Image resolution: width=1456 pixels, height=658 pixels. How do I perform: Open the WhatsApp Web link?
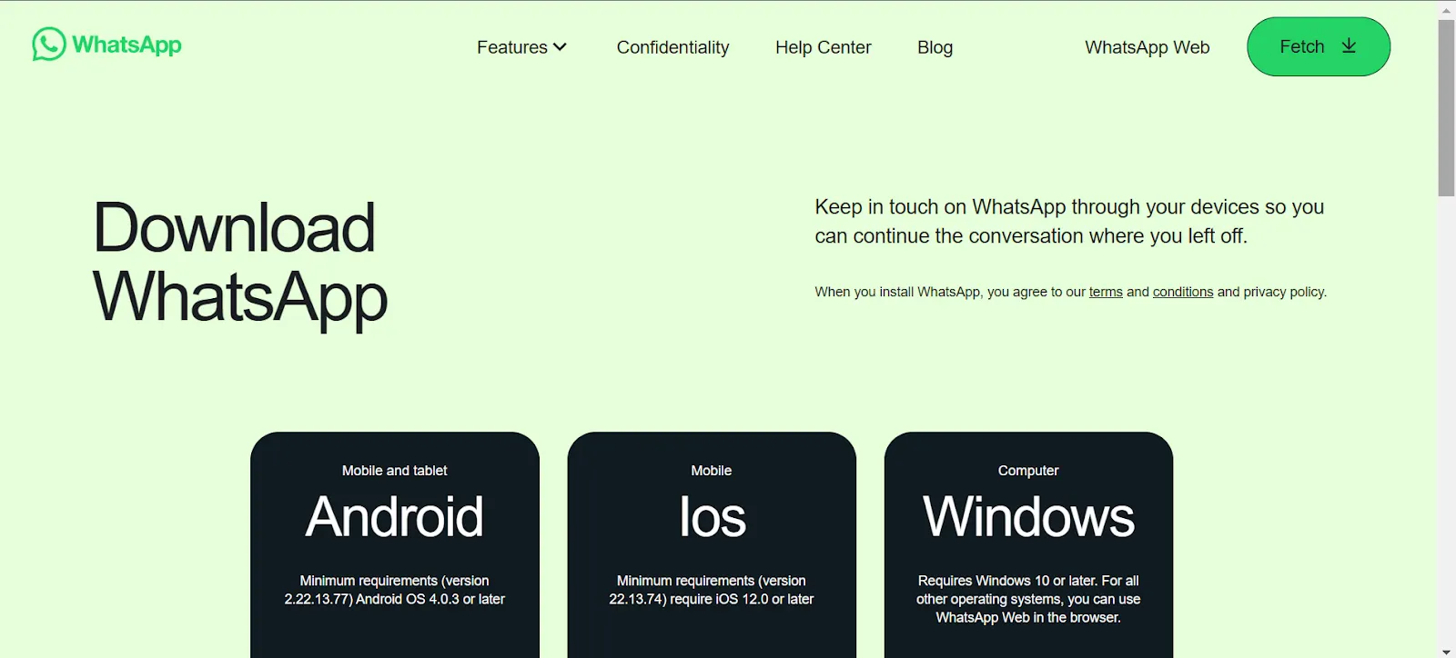[x=1147, y=47]
